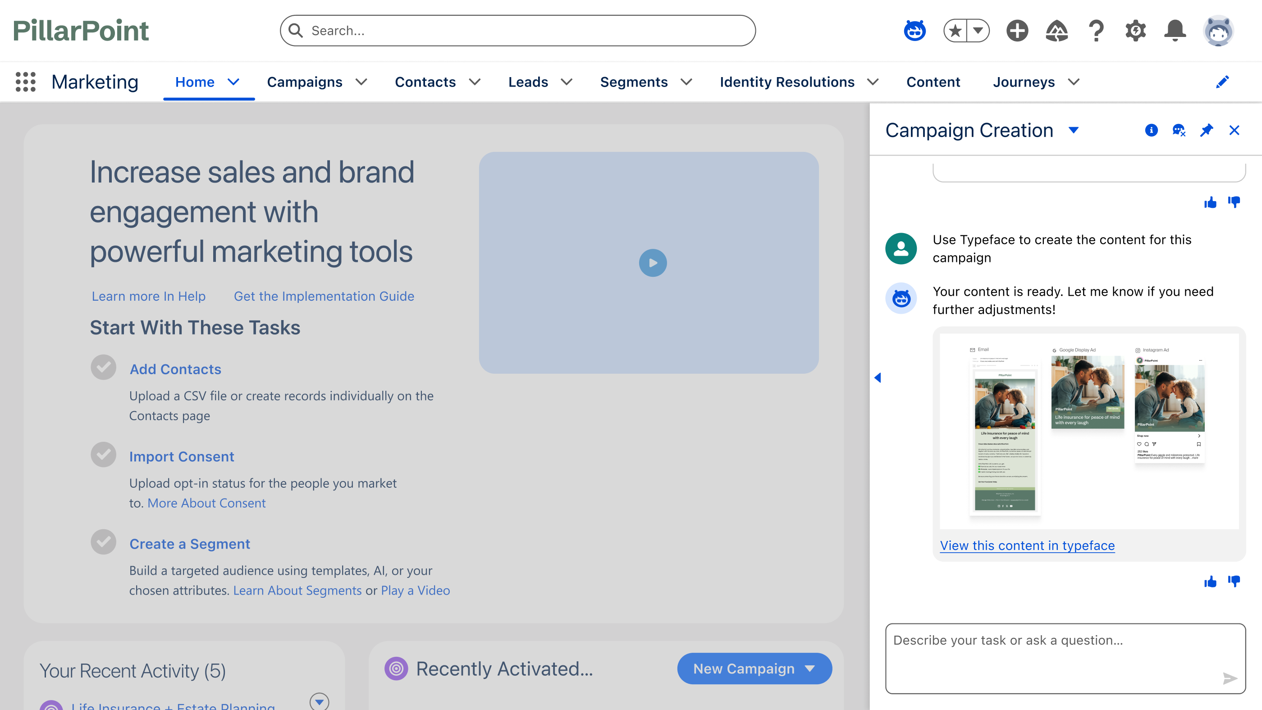This screenshot has height=710, width=1262.
Task: Click View this content in typeface link
Action: pos(1027,545)
